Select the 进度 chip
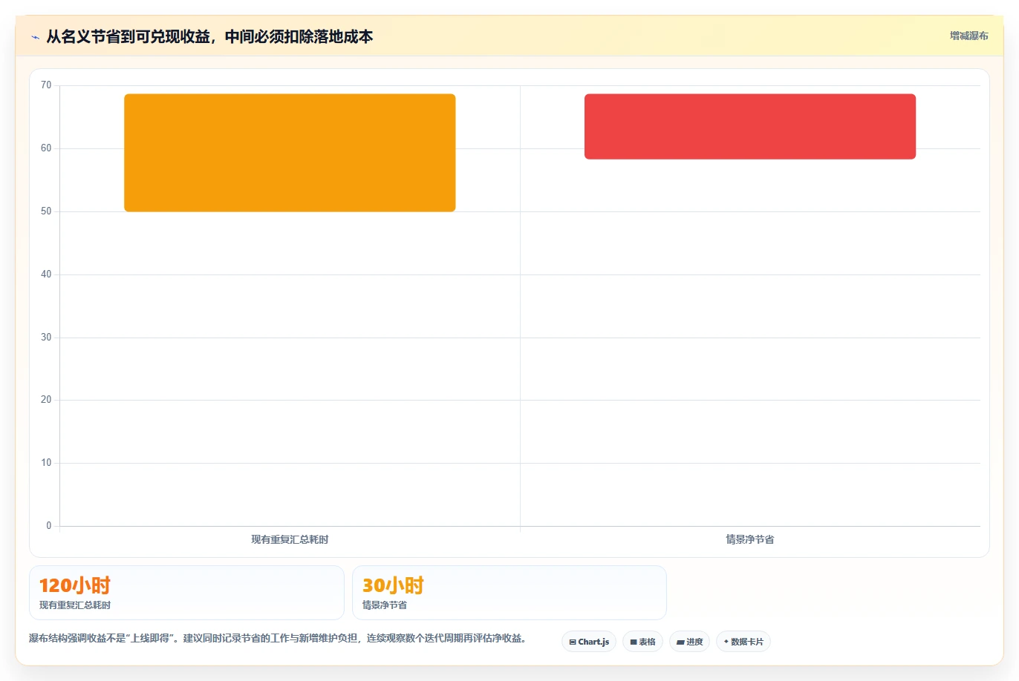The width and height of the screenshot is (1019, 681). tap(689, 642)
